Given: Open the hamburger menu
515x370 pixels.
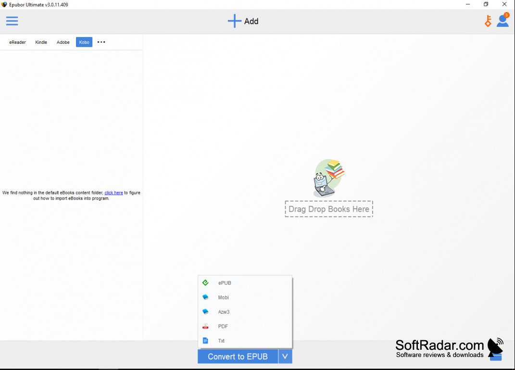Looking at the screenshot, I should [x=12, y=21].
